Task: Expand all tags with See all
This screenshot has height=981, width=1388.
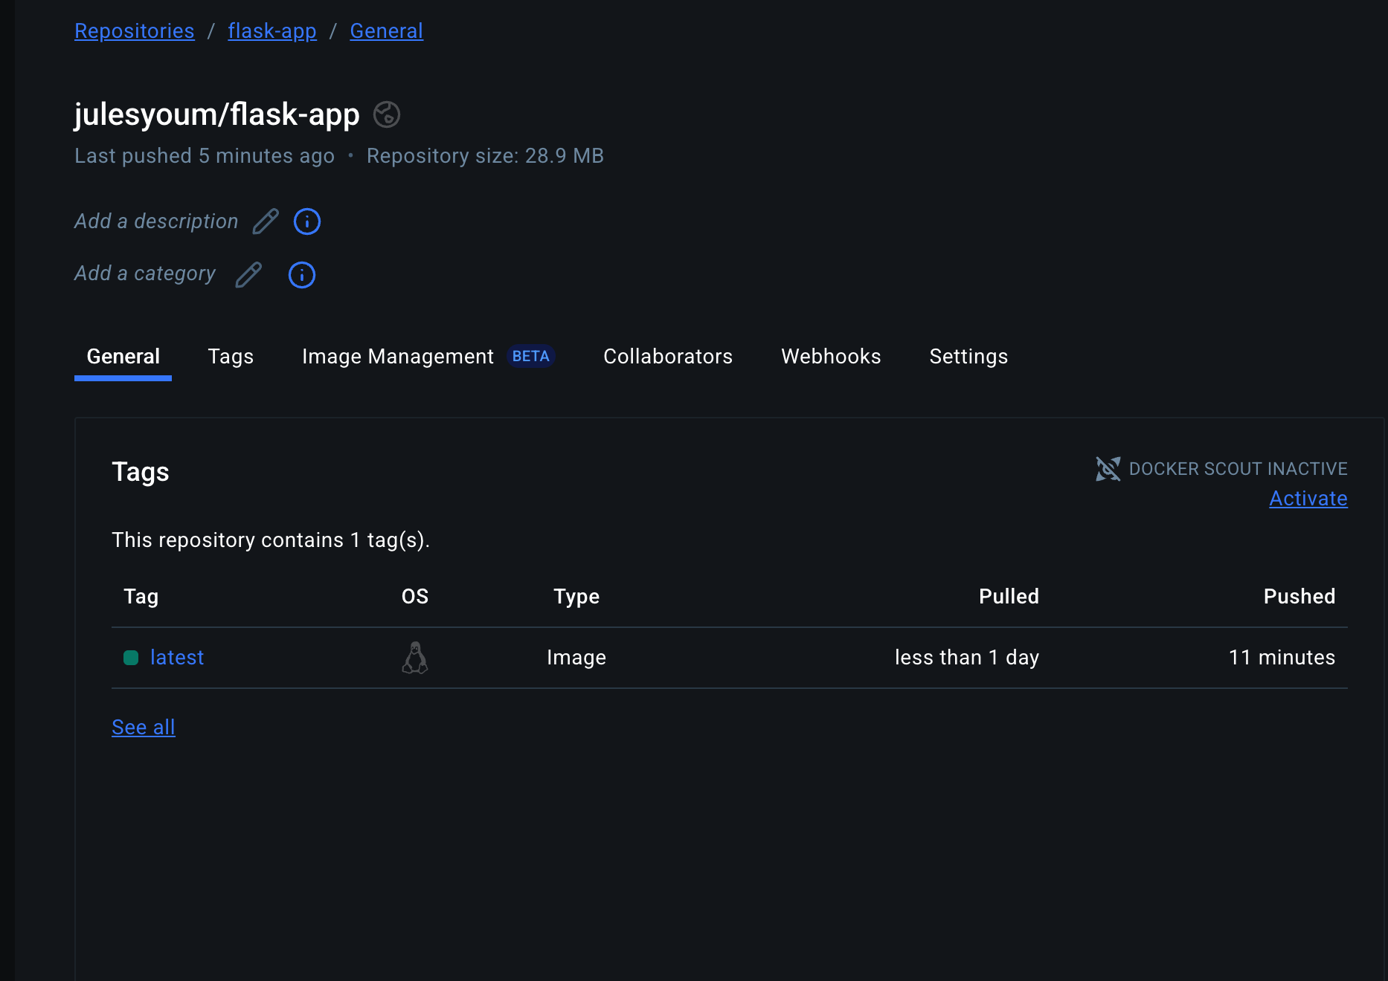Action: click(x=144, y=727)
